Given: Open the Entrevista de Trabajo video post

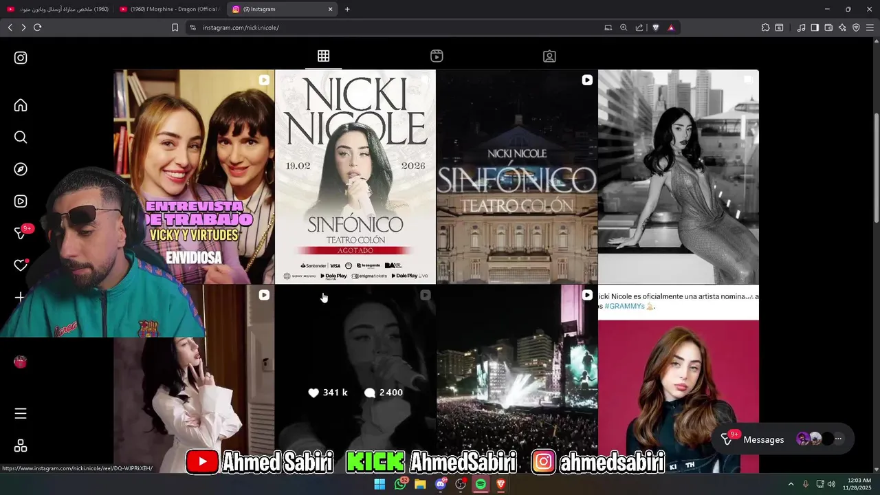Looking at the screenshot, I should [x=194, y=177].
